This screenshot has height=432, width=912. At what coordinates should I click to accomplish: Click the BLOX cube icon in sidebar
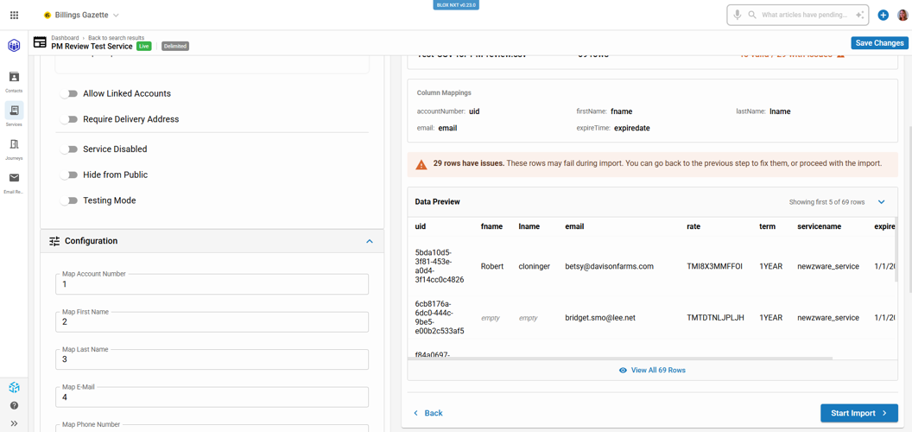point(14,387)
